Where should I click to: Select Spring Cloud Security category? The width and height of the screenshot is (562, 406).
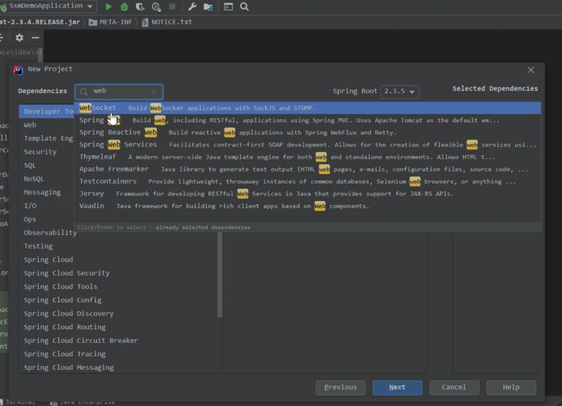(x=118, y=273)
